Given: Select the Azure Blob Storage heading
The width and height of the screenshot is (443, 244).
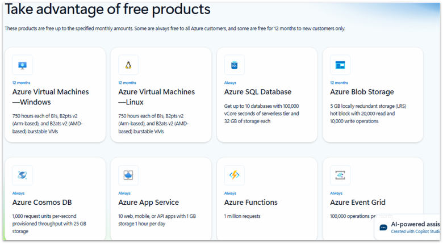Looking at the screenshot, I should click(362, 92).
